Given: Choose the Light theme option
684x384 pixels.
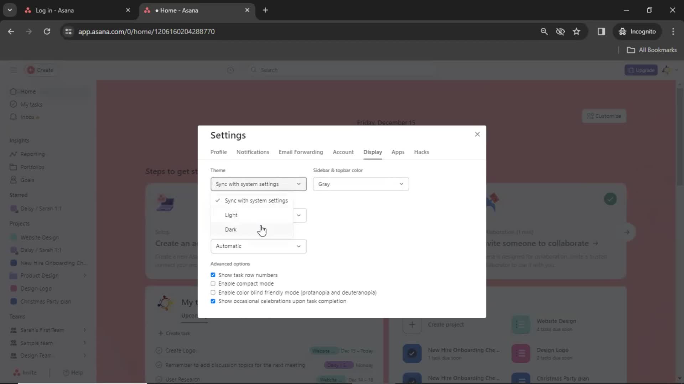Looking at the screenshot, I should click(x=252, y=215).
